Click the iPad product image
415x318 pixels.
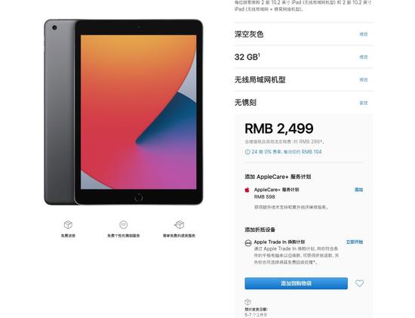(123, 112)
